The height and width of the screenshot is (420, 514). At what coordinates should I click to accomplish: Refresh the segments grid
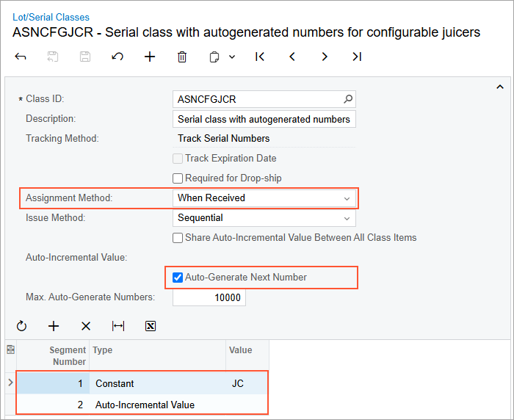[21, 326]
